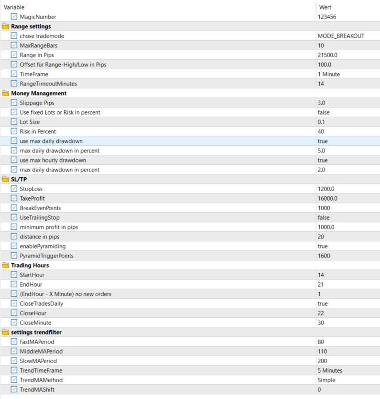Uncheck the Lot Size checkbox
Screen dimensions: 380x399
click(14, 122)
